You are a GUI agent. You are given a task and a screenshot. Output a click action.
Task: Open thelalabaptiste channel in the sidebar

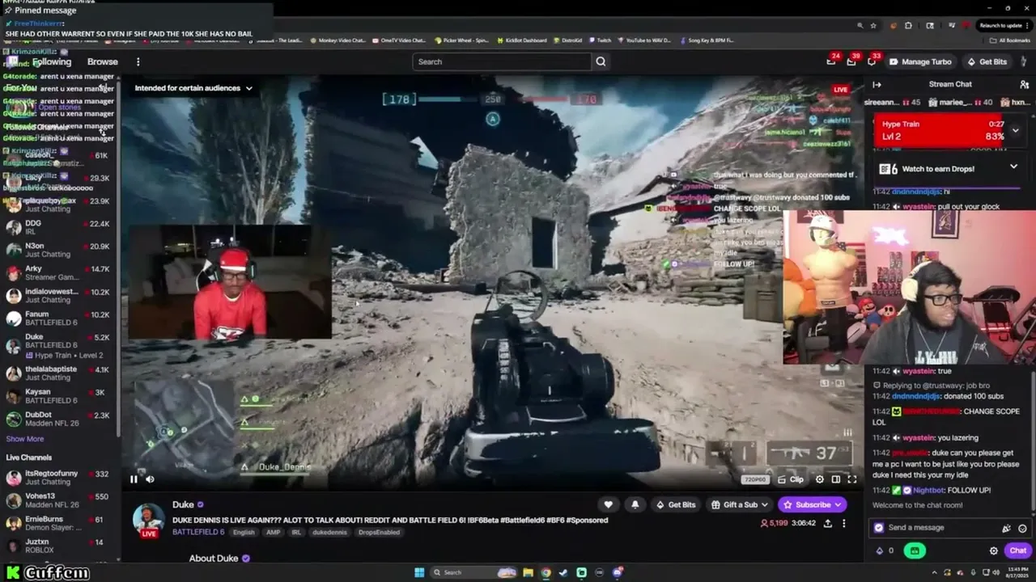click(60, 373)
